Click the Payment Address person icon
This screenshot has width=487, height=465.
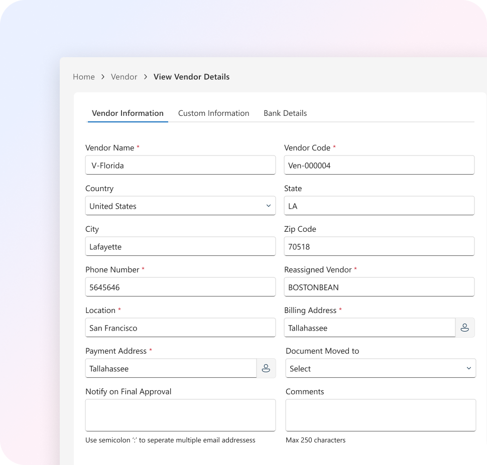pos(266,368)
